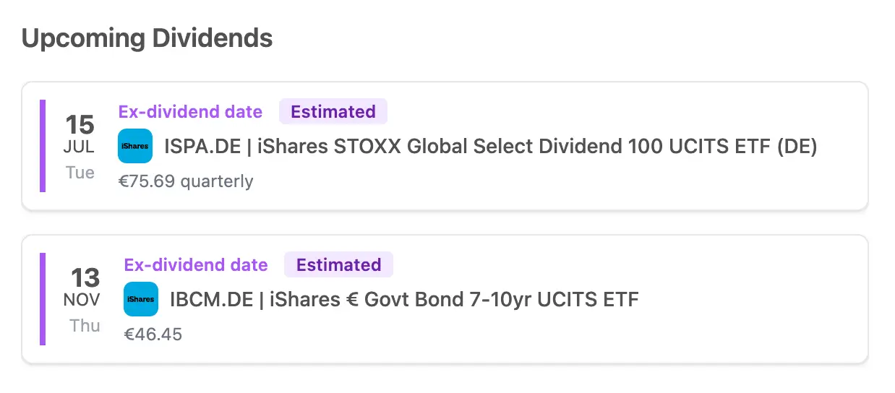The image size is (895, 393).
Task: Click the €46.45 dividend amount
Action: (x=153, y=334)
